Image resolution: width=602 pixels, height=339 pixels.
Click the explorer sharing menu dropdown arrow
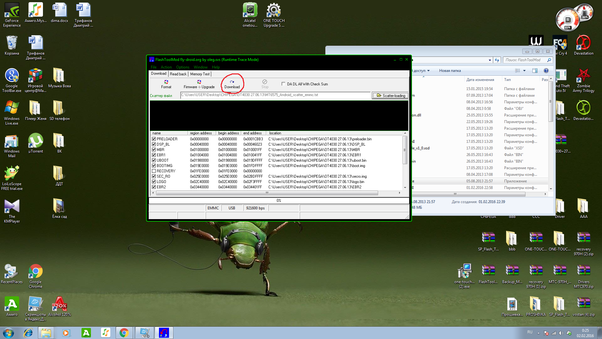[428, 71]
